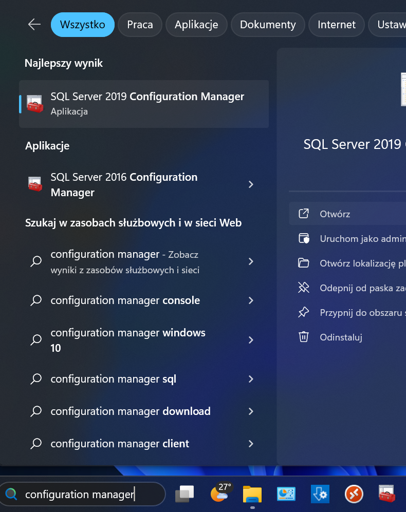
Task: Open File Explorer from the taskbar
Action: pyautogui.click(x=252, y=494)
